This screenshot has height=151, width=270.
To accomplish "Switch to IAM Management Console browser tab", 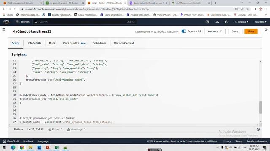I will 190,3.
